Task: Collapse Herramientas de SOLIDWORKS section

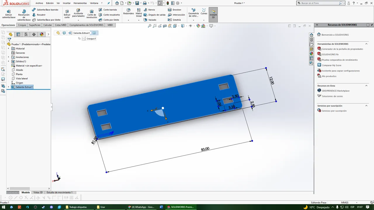Action: [x=366, y=44]
